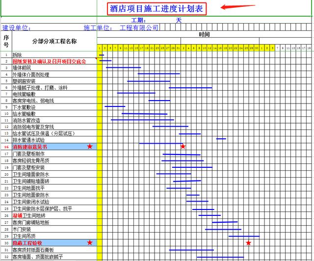Click the red star in 隐蔽工程验收 name cell
The width and height of the screenshot is (314, 261).
point(90,242)
